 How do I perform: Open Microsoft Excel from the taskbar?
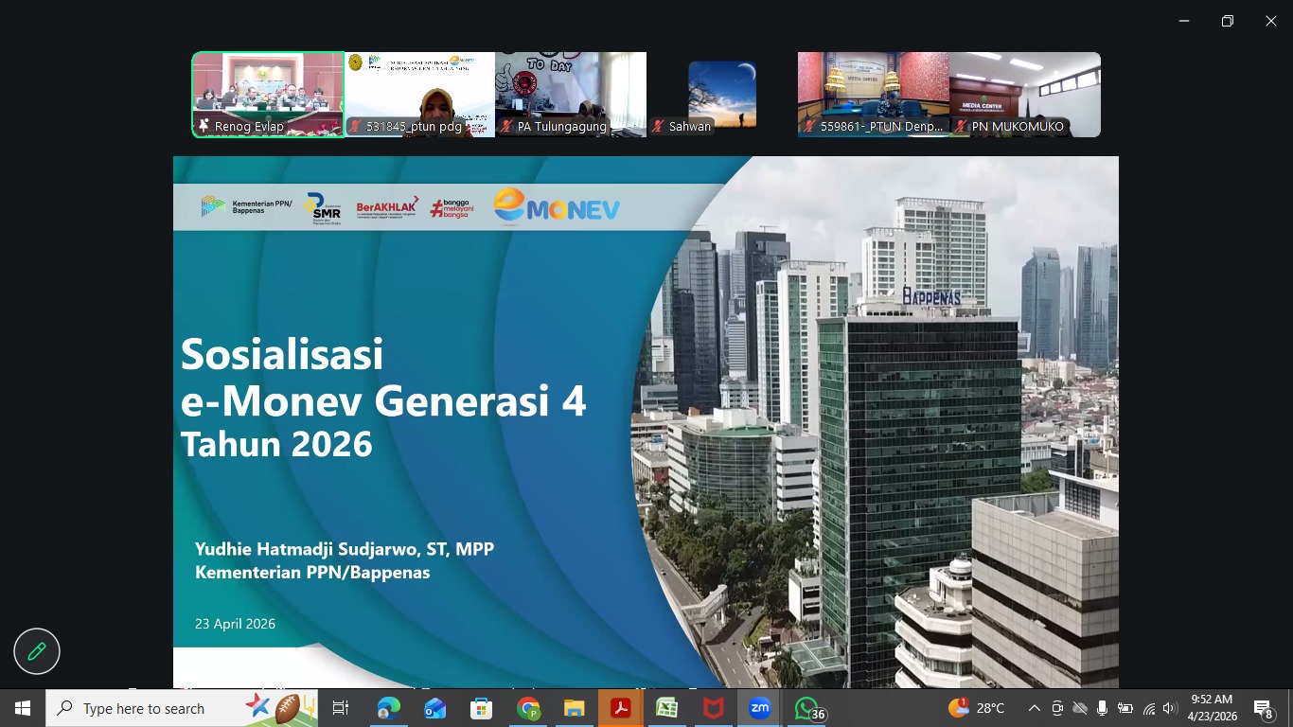(x=666, y=708)
